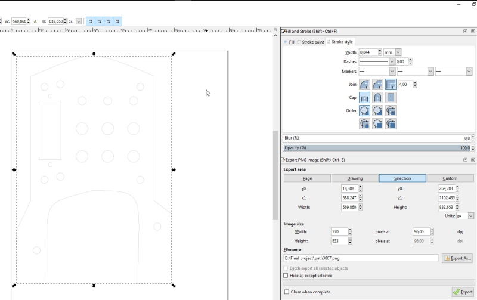Increase export image Width stepper

(x=350, y=230)
